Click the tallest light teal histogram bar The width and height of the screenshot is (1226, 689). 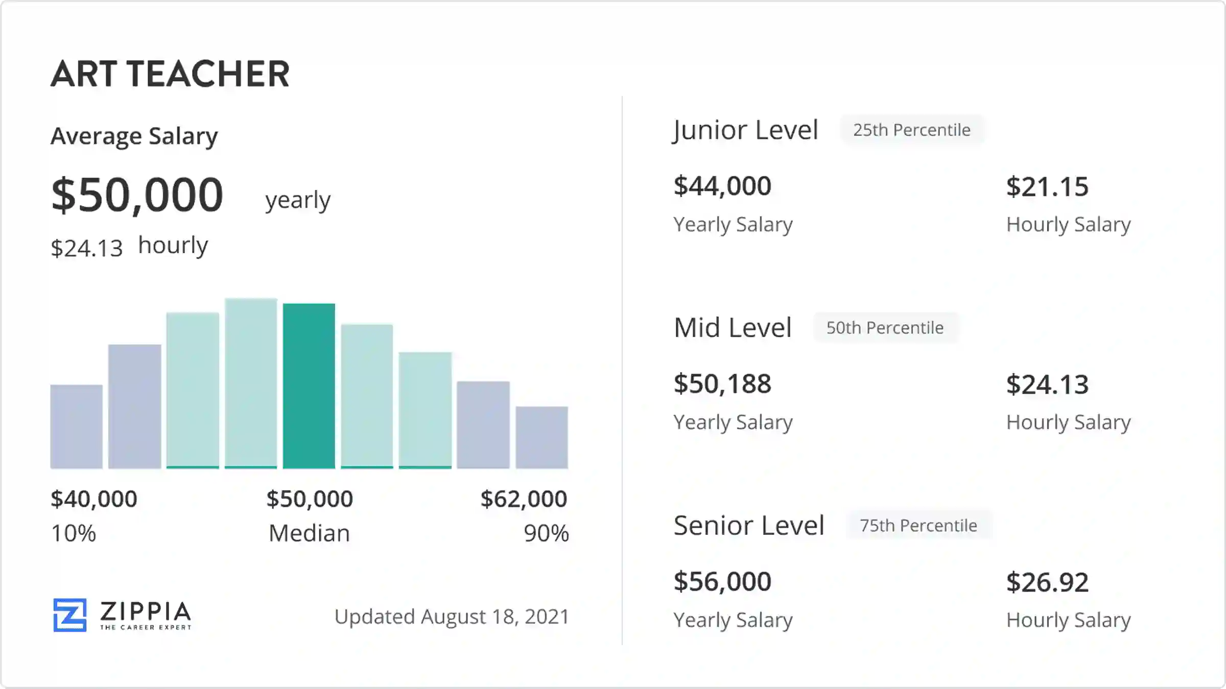pos(251,383)
